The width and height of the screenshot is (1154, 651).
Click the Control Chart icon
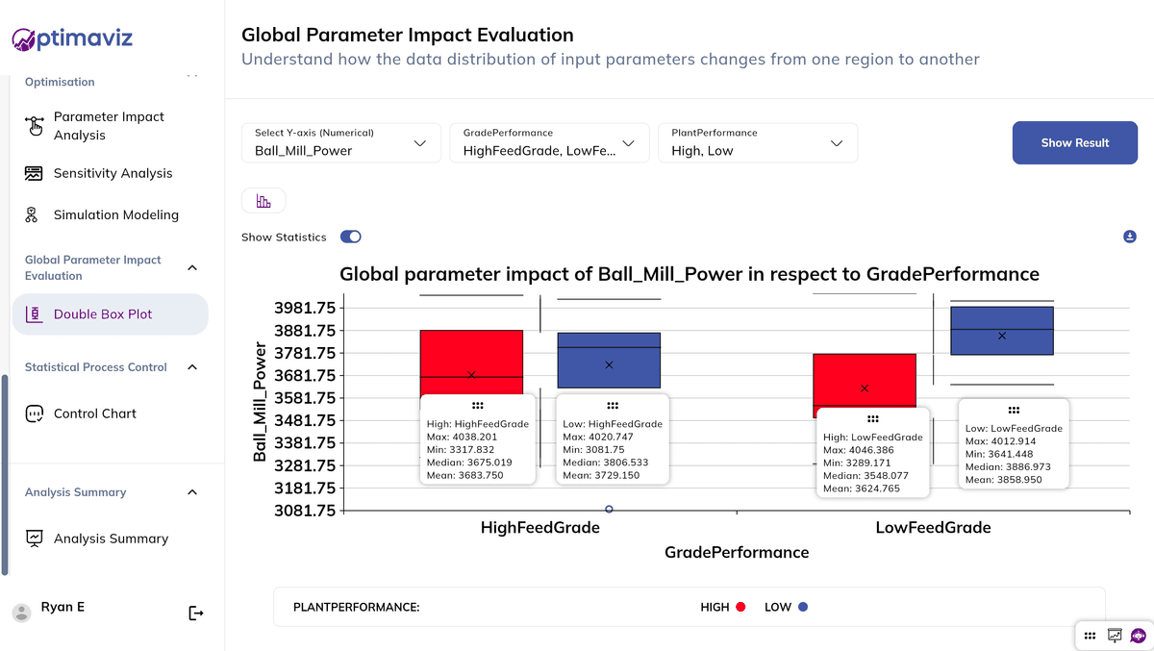[34, 413]
